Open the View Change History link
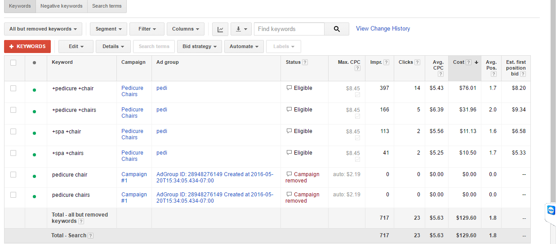Screen dimensions: 556x244 383,29
